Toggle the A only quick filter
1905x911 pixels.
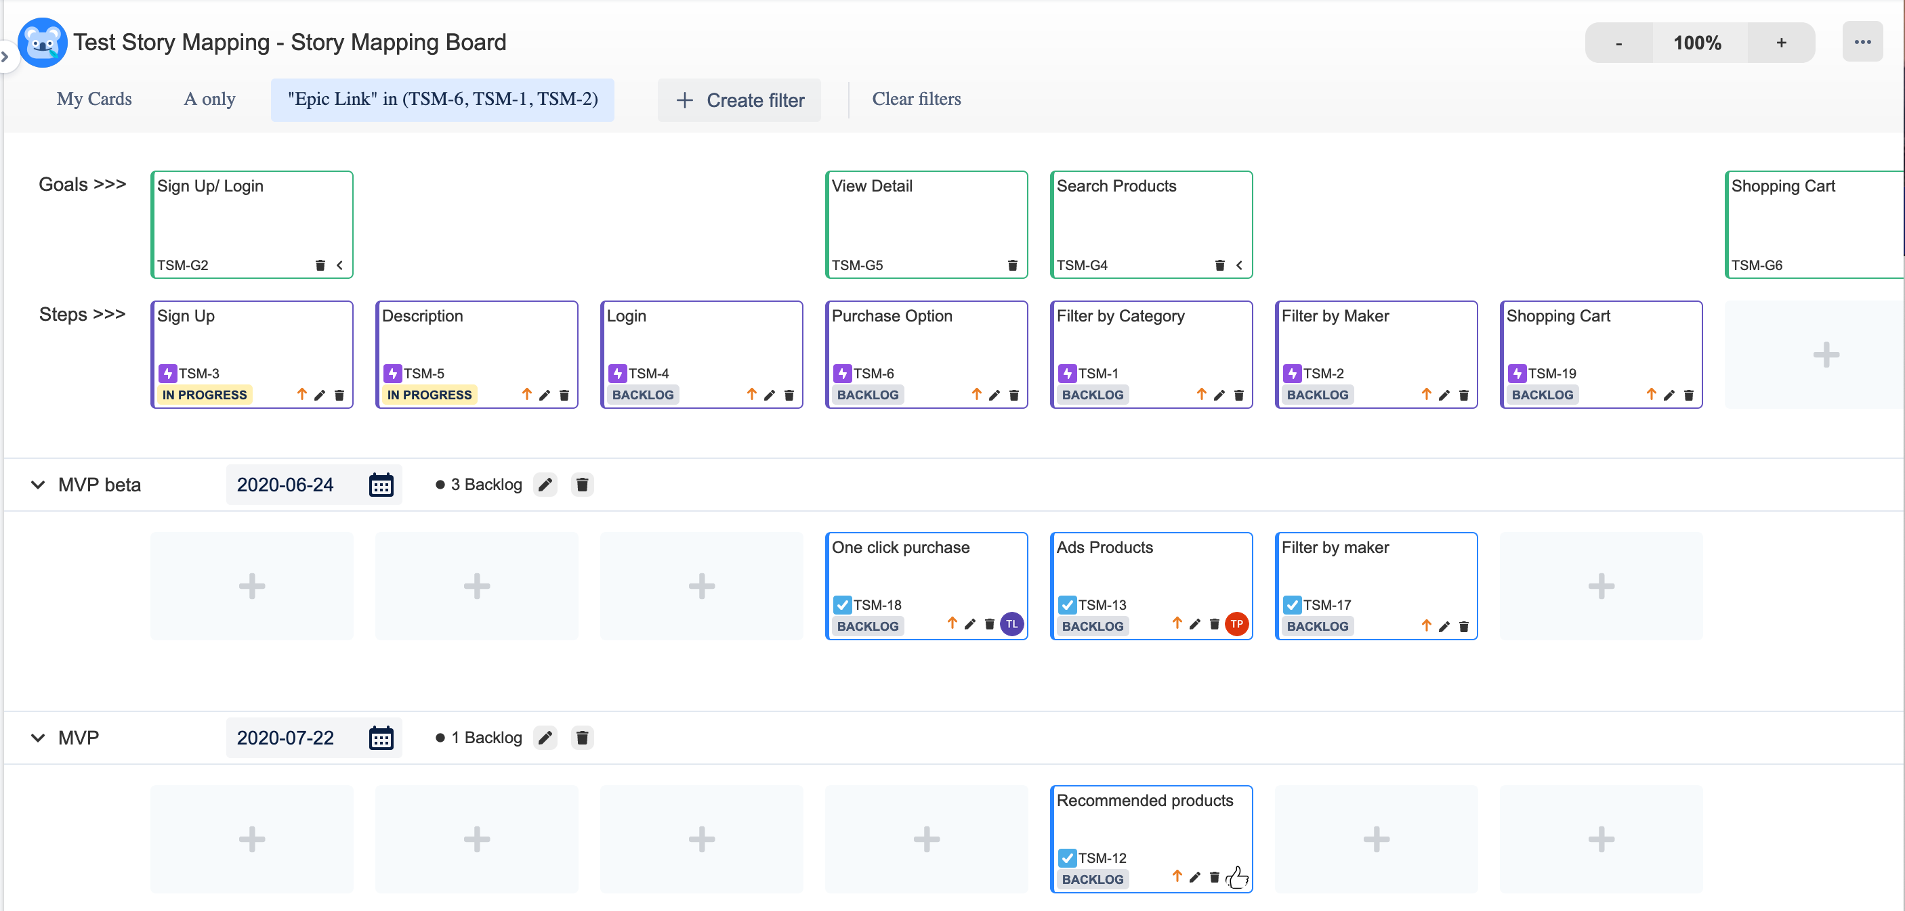pos(209,99)
